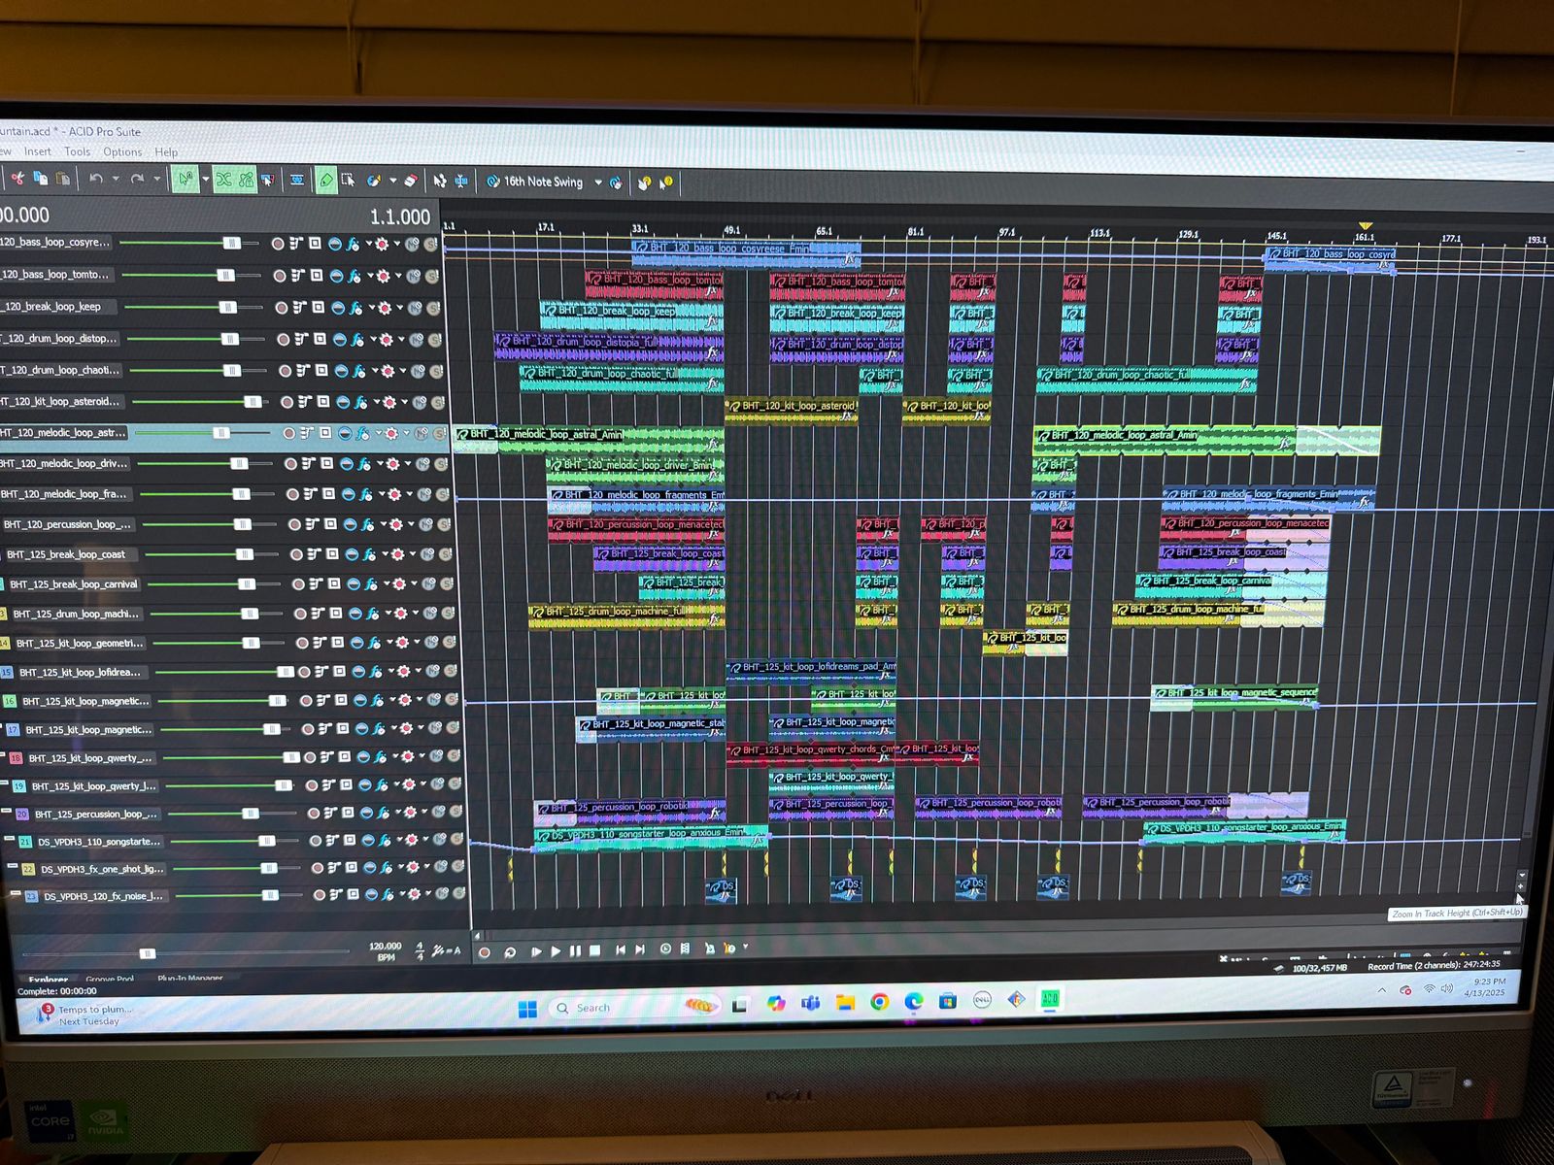Image resolution: width=1554 pixels, height=1165 pixels.
Task: Expand the Undo history dropdown arrow
Action: (116, 179)
